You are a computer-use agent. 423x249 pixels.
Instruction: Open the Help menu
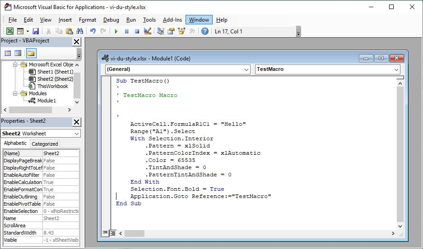(222, 20)
